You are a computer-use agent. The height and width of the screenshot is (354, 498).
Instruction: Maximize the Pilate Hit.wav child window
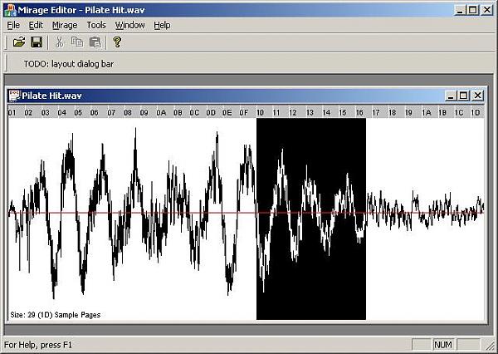click(463, 96)
